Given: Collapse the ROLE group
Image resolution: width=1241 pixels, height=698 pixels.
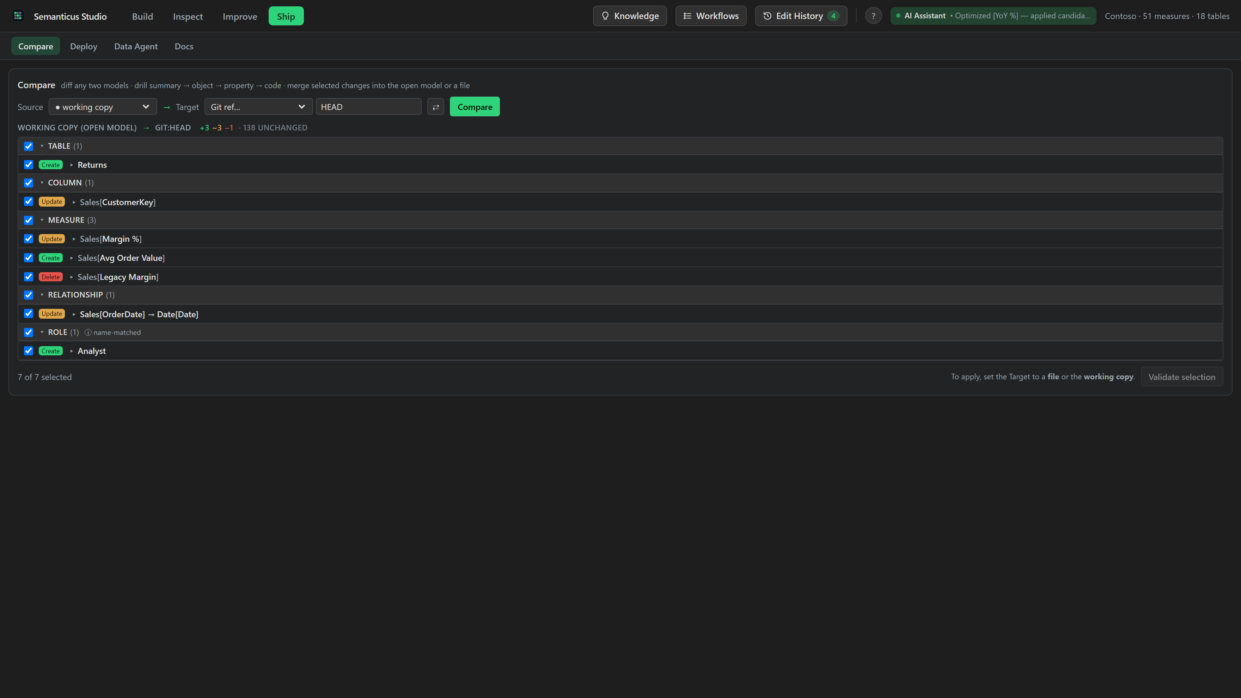Looking at the screenshot, I should pos(42,332).
